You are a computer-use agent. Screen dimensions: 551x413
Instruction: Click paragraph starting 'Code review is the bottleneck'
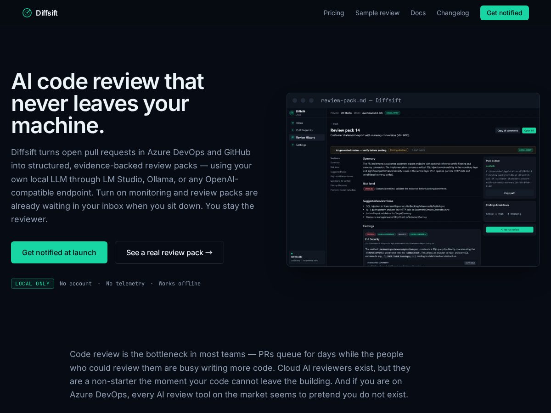click(x=240, y=374)
